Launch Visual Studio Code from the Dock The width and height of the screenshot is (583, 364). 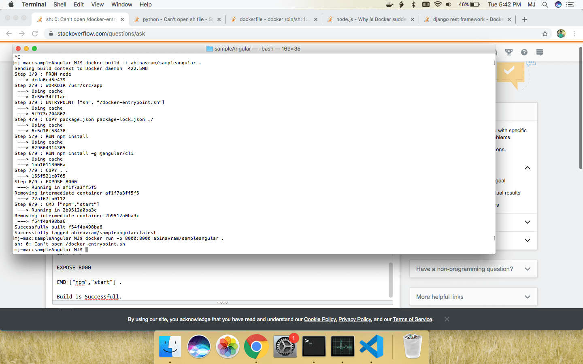371,347
